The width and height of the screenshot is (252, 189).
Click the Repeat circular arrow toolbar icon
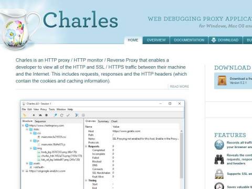pos(61,115)
